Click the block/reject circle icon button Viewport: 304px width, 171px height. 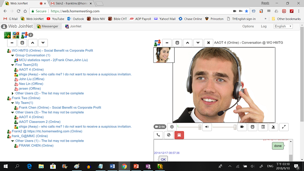click(x=169, y=135)
